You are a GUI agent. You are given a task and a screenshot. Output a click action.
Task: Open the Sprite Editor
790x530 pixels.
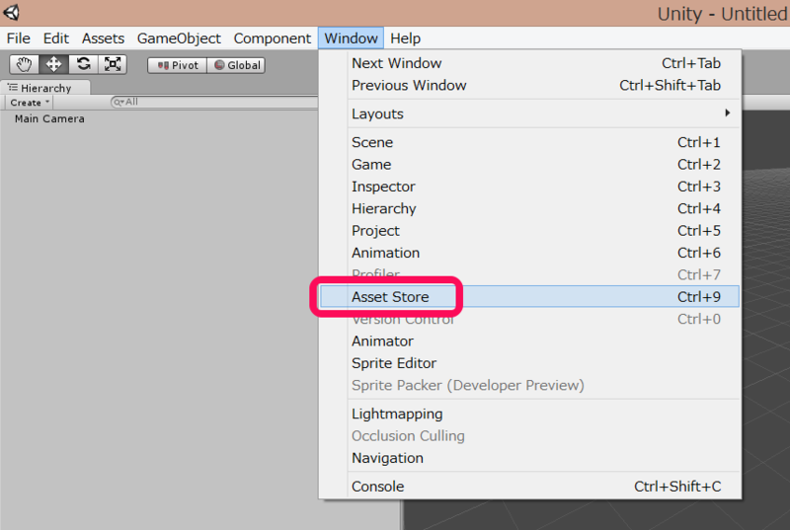pyautogui.click(x=530, y=363)
